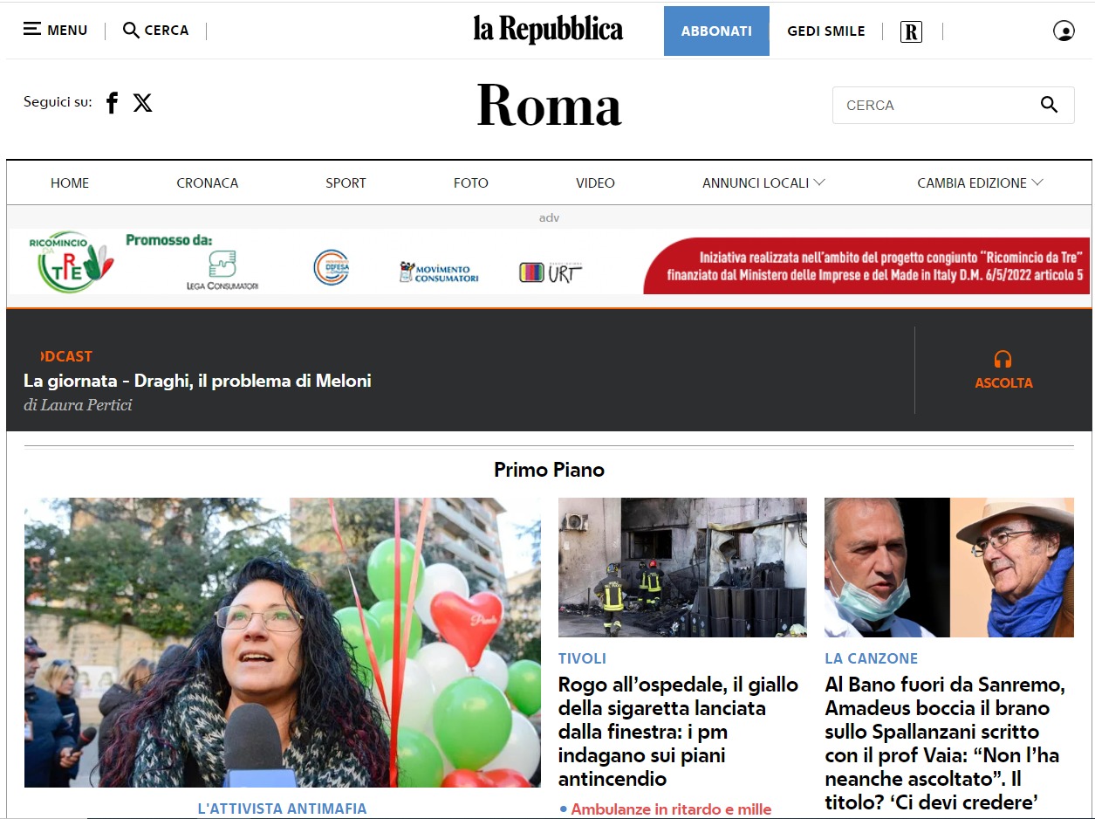Viewport: 1095px width, 819px height.
Task: Click the boxed R logo icon
Action: coord(911,32)
